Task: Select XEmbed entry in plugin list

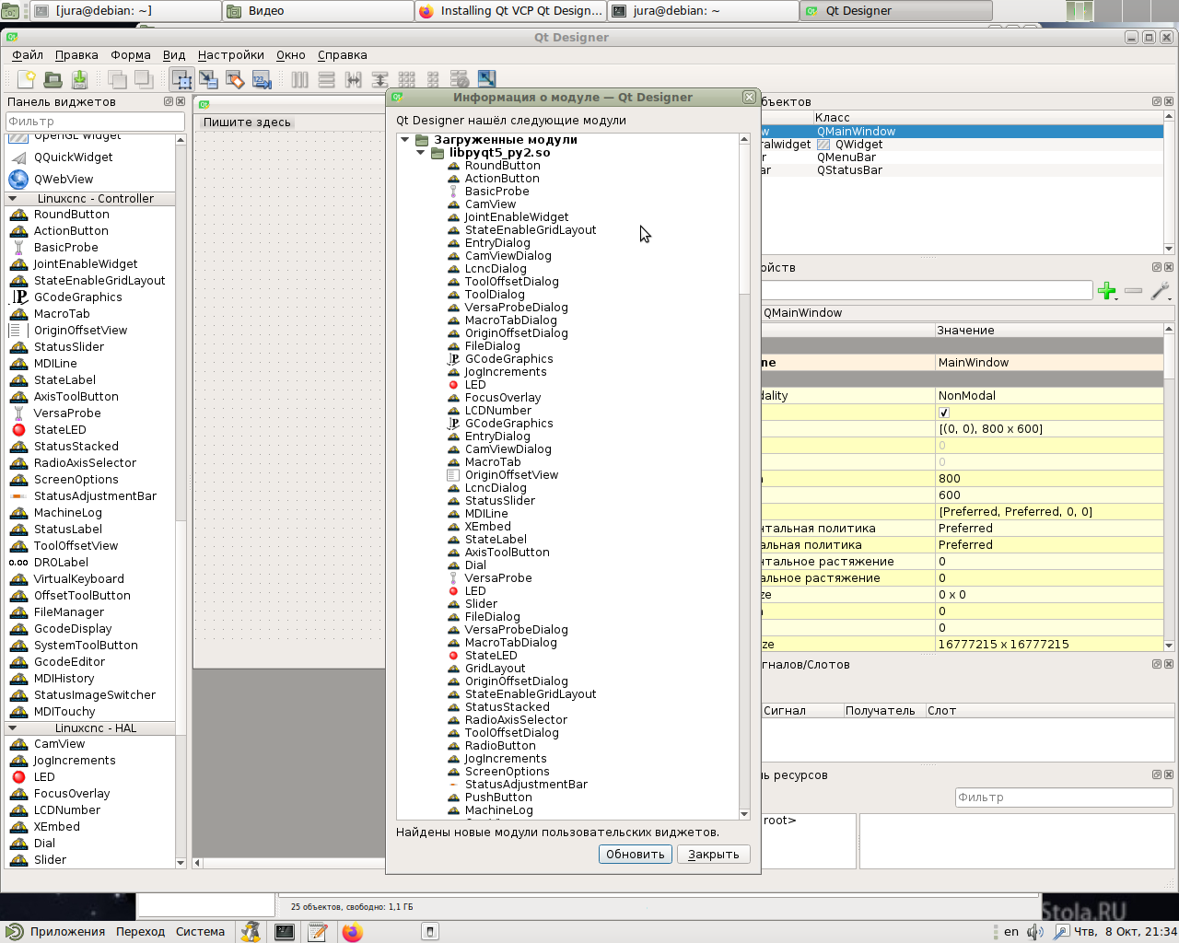Action: click(x=487, y=527)
